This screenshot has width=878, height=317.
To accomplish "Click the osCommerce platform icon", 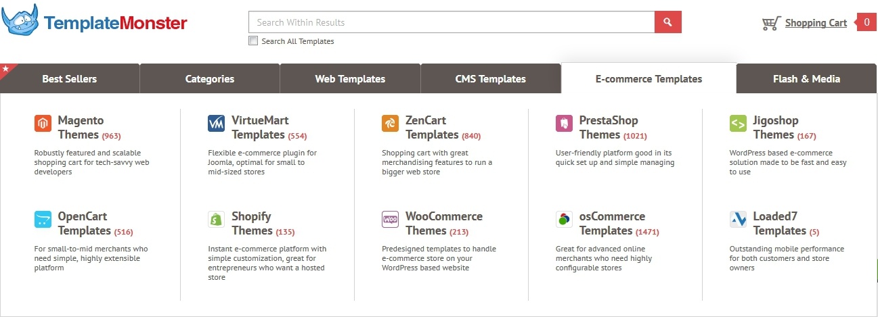I will point(564,220).
